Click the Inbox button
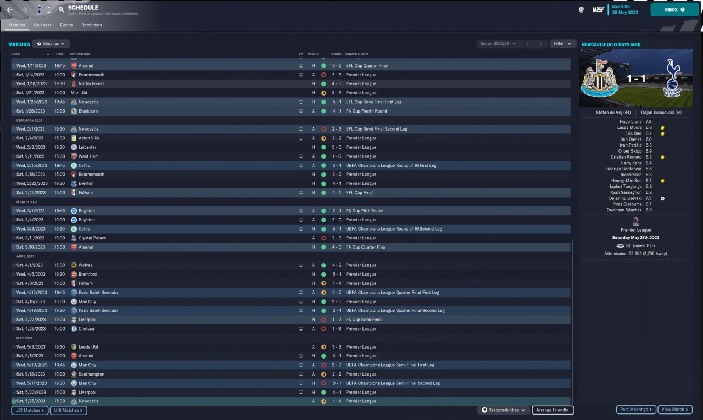The image size is (703, 420). click(674, 10)
